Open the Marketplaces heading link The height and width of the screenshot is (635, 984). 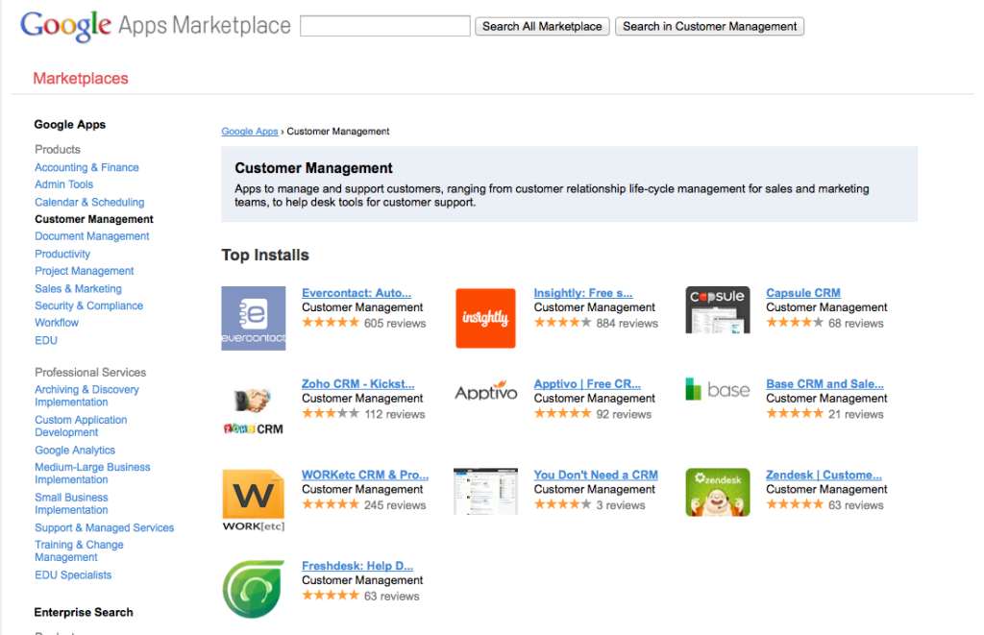pyautogui.click(x=81, y=79)
